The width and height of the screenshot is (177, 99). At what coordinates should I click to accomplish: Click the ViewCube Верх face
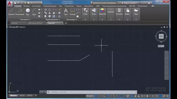tap(161, 36)
